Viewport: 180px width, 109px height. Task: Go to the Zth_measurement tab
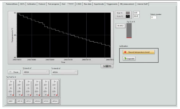127,4
